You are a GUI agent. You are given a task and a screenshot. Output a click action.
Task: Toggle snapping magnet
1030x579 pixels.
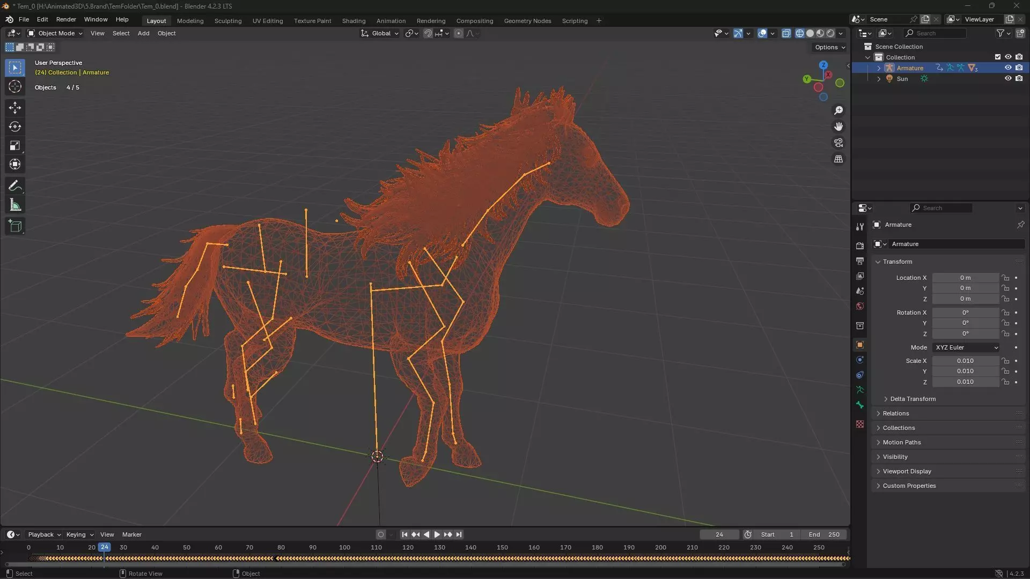pos(428,33)
